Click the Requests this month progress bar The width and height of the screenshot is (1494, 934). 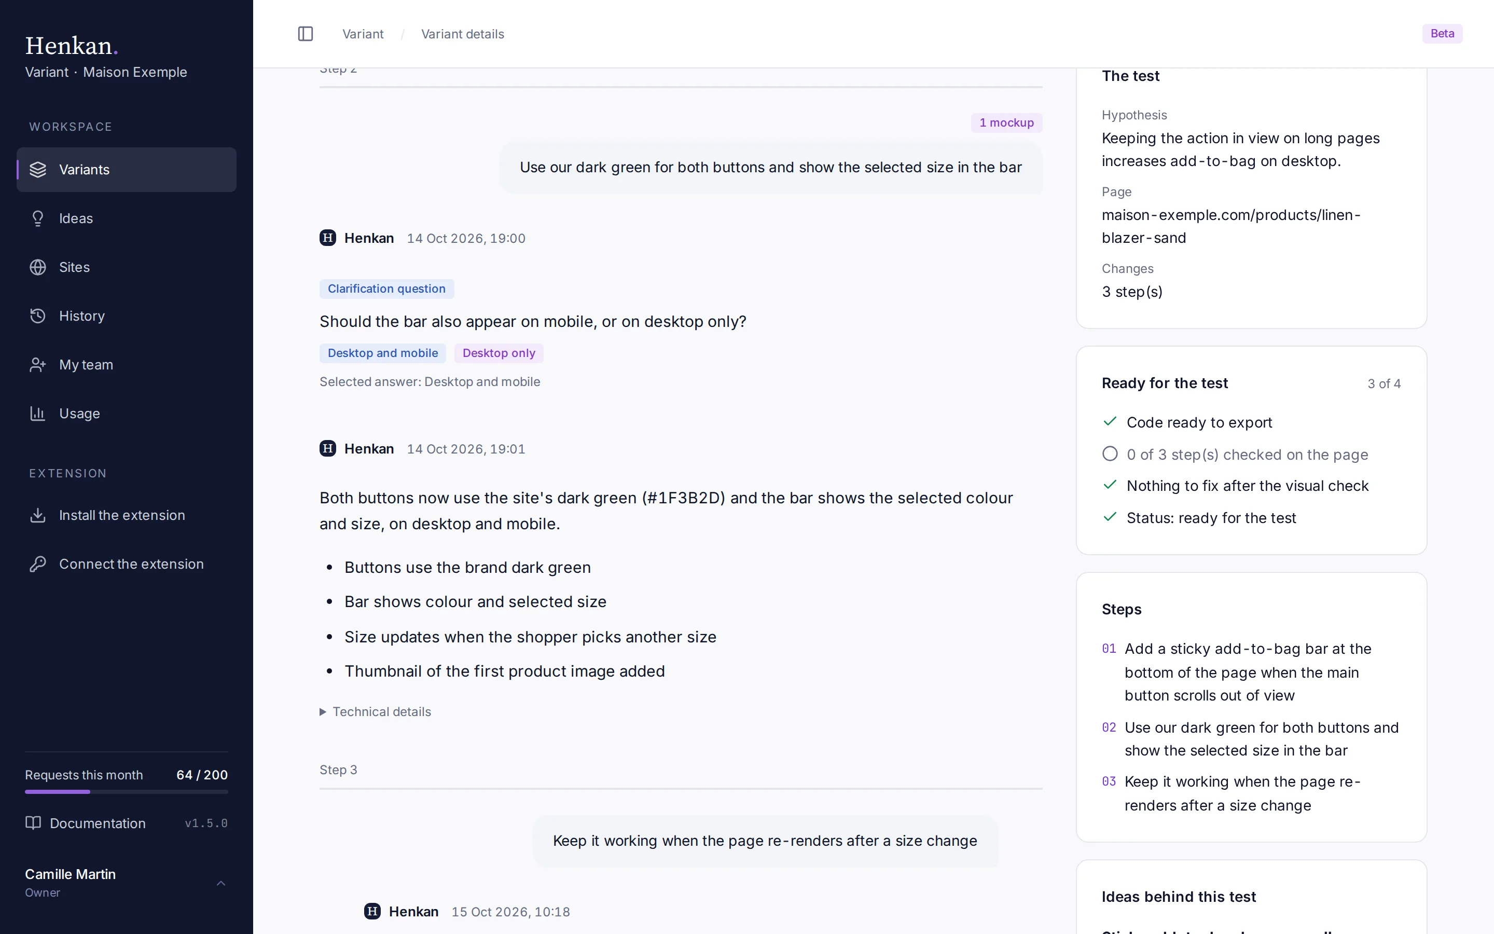(x=127, y=791)
